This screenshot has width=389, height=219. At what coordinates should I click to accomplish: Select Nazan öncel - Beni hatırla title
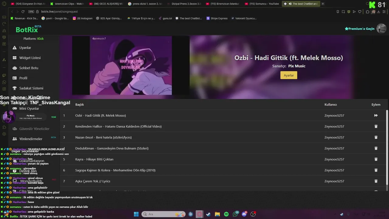pyautogui.click(x=103, y=137)
